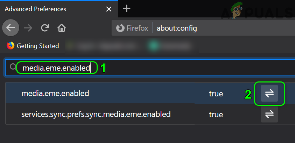This screenshot has width=295, height=143.
Task: Open the Getting Started bookmark
Action: click(x=33, y=46)
